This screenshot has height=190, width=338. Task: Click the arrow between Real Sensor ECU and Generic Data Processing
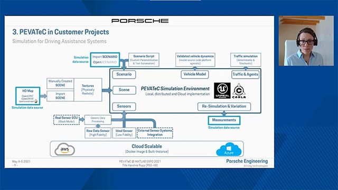tap(82, 120)
